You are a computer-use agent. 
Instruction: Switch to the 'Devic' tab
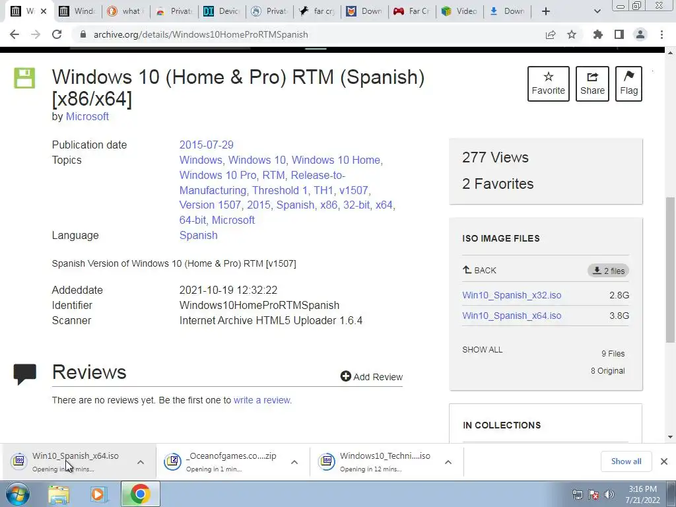pyautogui.click(x=222, y=11)
